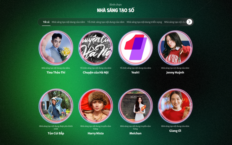
Task: Click Tina Thảo Thi's circular avatar
Action: [x=56, y=48]
